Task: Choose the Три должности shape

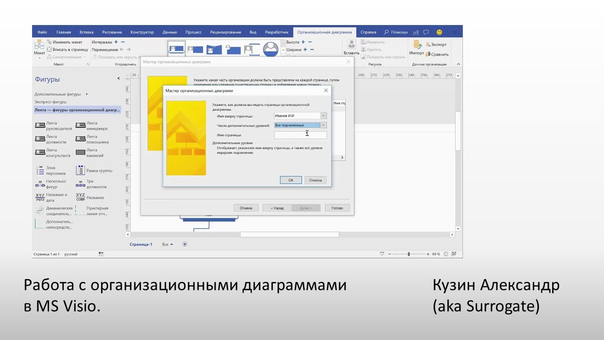Action: point(91,184)
